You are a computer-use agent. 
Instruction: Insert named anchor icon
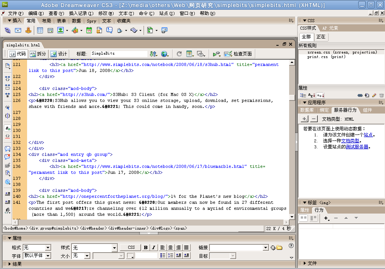pyautogui.click(x=29, y=30)
